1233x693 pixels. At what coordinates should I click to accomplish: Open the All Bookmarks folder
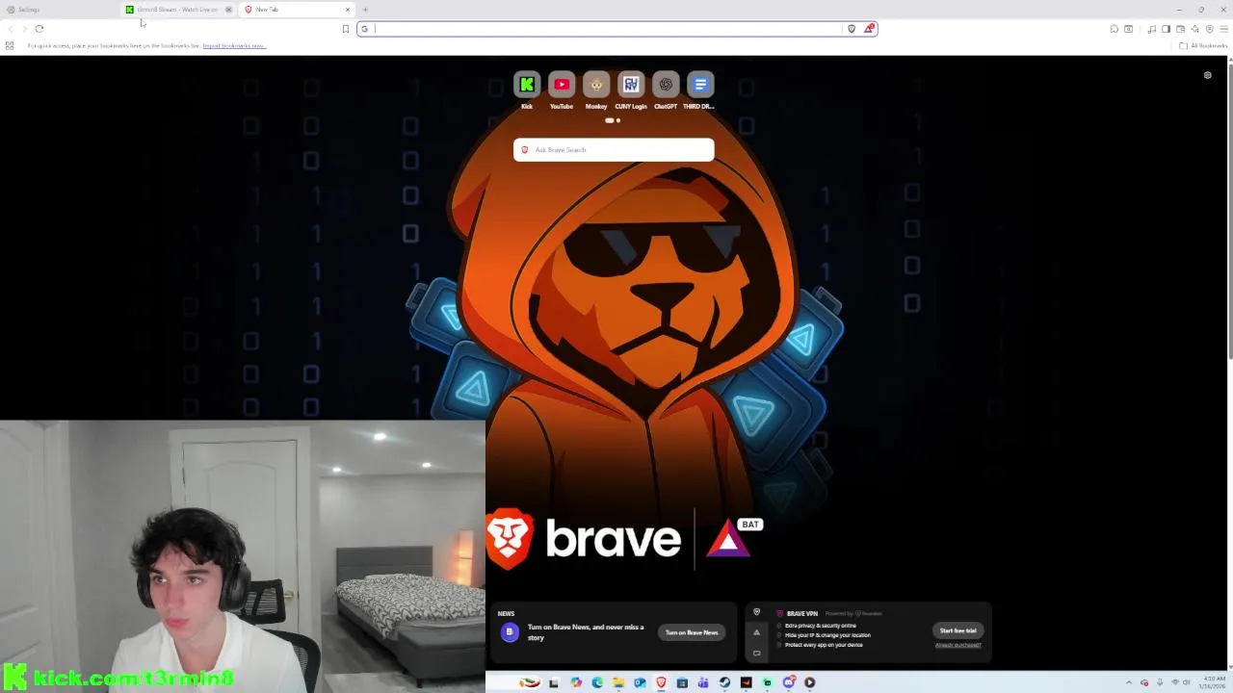click(x=1203, y=45)
